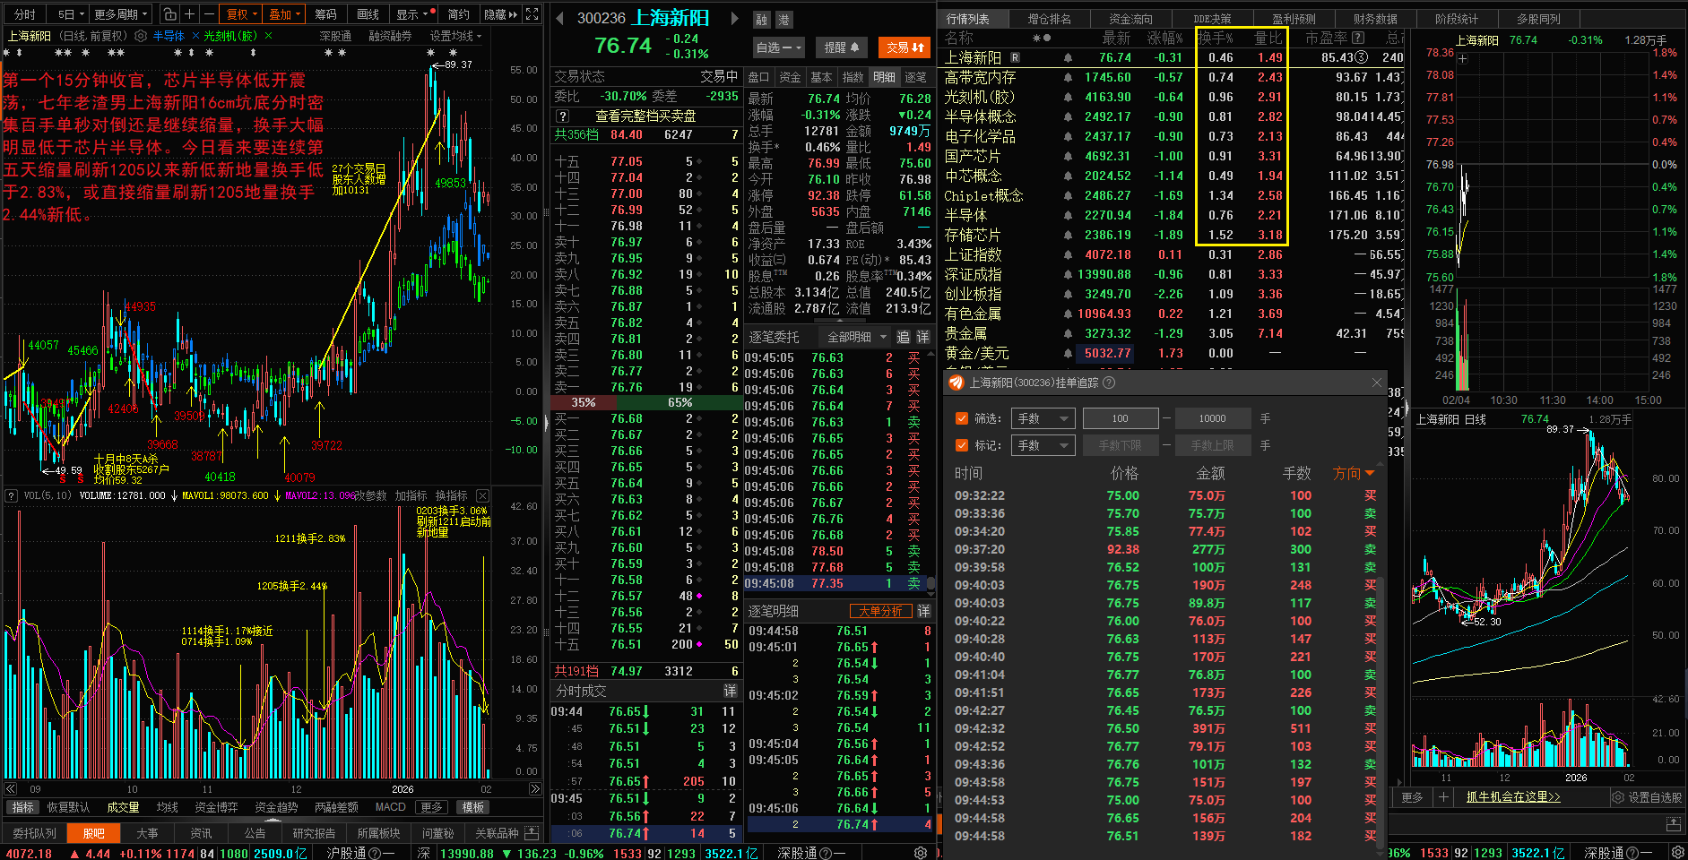Open 标记 row 手数 dropdown

pos(1043,445)
